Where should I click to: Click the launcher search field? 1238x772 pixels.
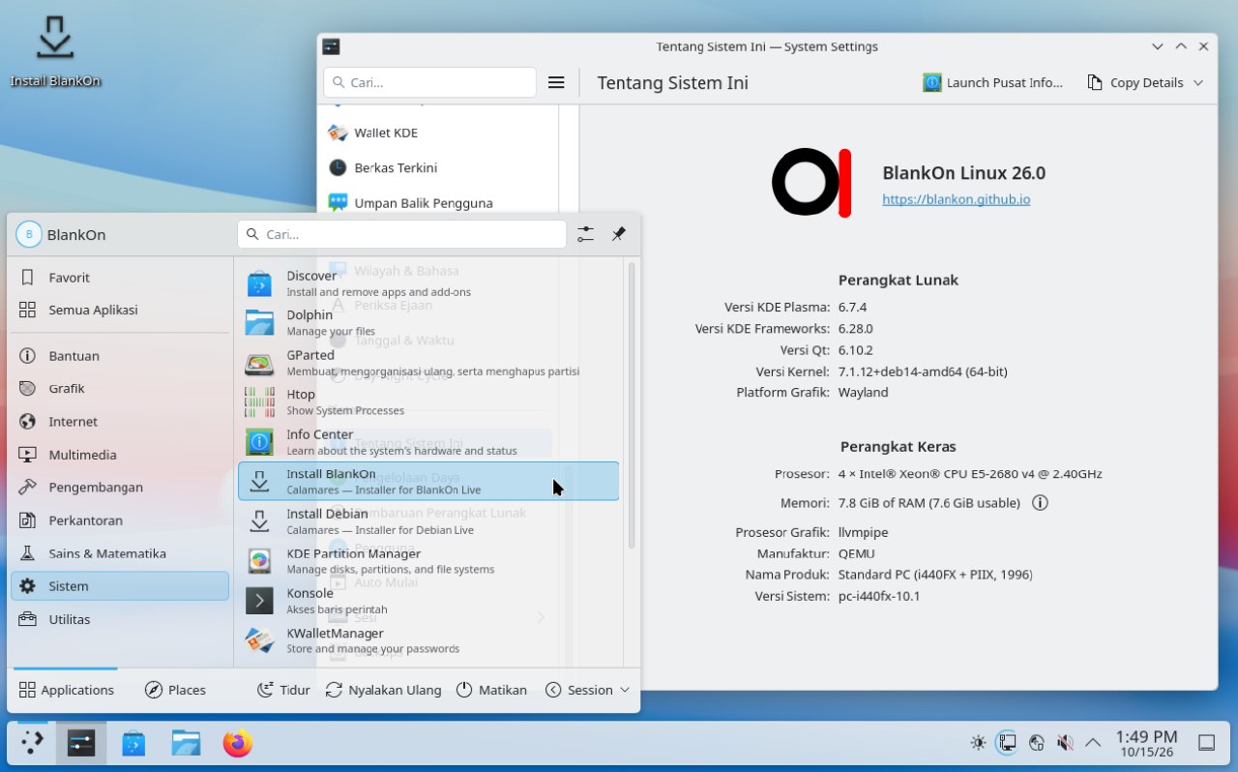click(x=401, y=234)
